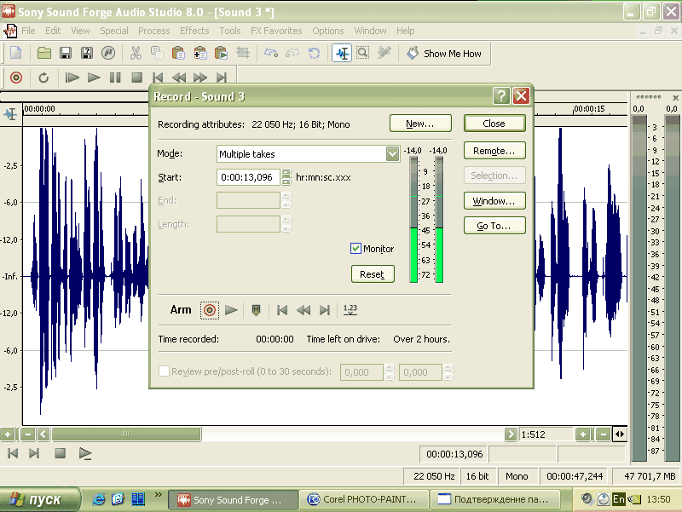Click the Drop Marker icon in the Record dialog

(257, 310)
